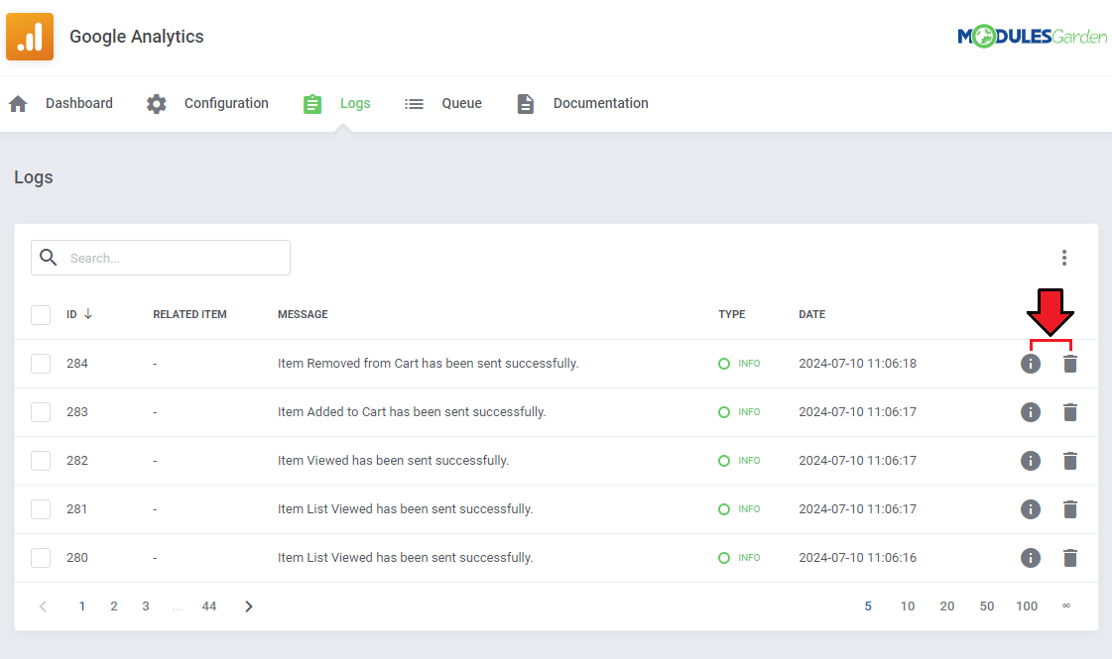Click the Related Item column header

coord(190,314)
